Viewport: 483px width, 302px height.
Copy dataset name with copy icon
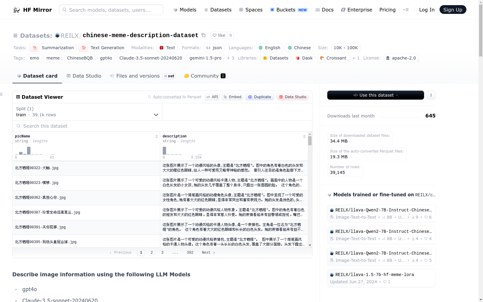click(x=203, y=35)
